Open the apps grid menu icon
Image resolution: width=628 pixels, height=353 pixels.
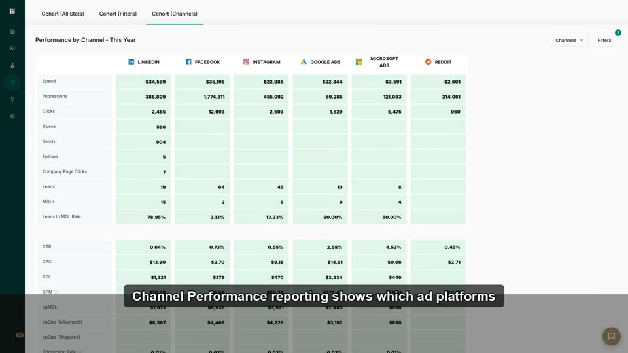point(12,11)
